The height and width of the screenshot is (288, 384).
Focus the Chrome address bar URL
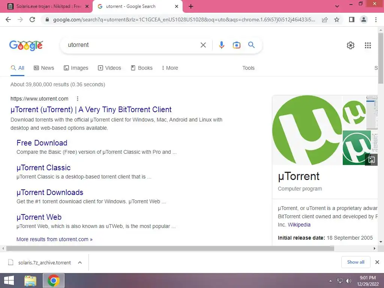(x=184, y=19)
